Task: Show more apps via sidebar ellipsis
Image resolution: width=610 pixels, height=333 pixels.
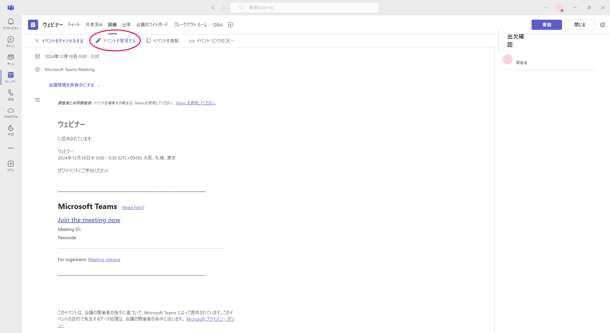Action: 11,148
